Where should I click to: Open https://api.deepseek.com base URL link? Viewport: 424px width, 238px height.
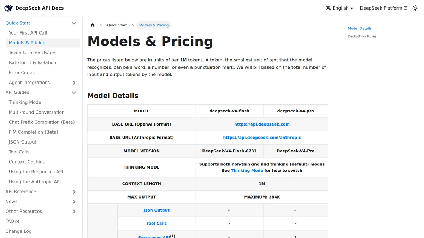click(x=262, y=124)
